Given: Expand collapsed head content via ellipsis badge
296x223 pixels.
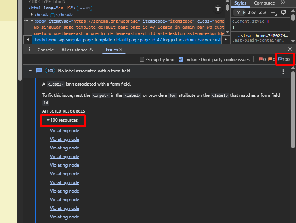Looking at the screenshot, I should click(x=53, y=15).
